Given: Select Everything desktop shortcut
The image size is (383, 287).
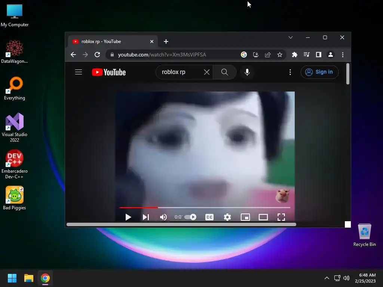Looking at the screenshot, I should click(15, 88).
